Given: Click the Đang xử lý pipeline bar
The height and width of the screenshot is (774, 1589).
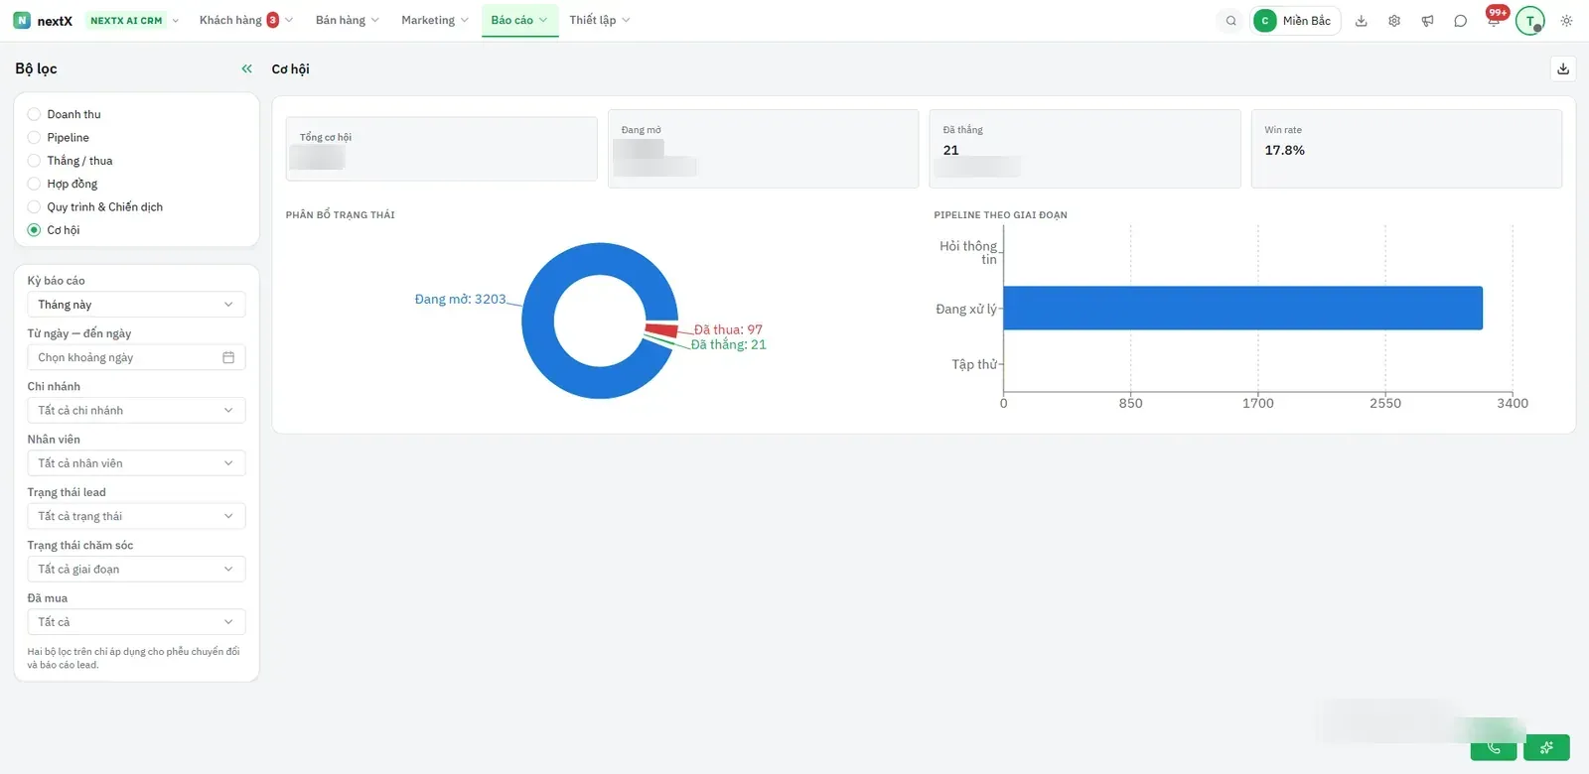Looking at the screenshot, I should click(x=1242, y=308).
